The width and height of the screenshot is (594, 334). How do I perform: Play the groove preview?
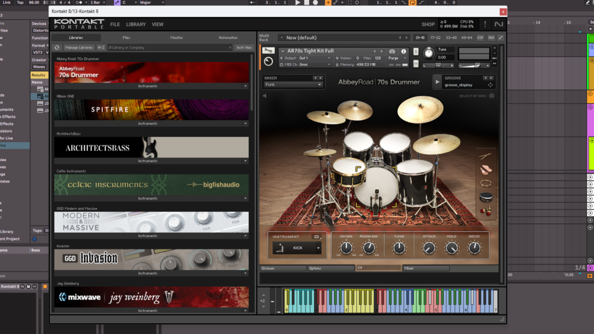[x=437, y=82]
